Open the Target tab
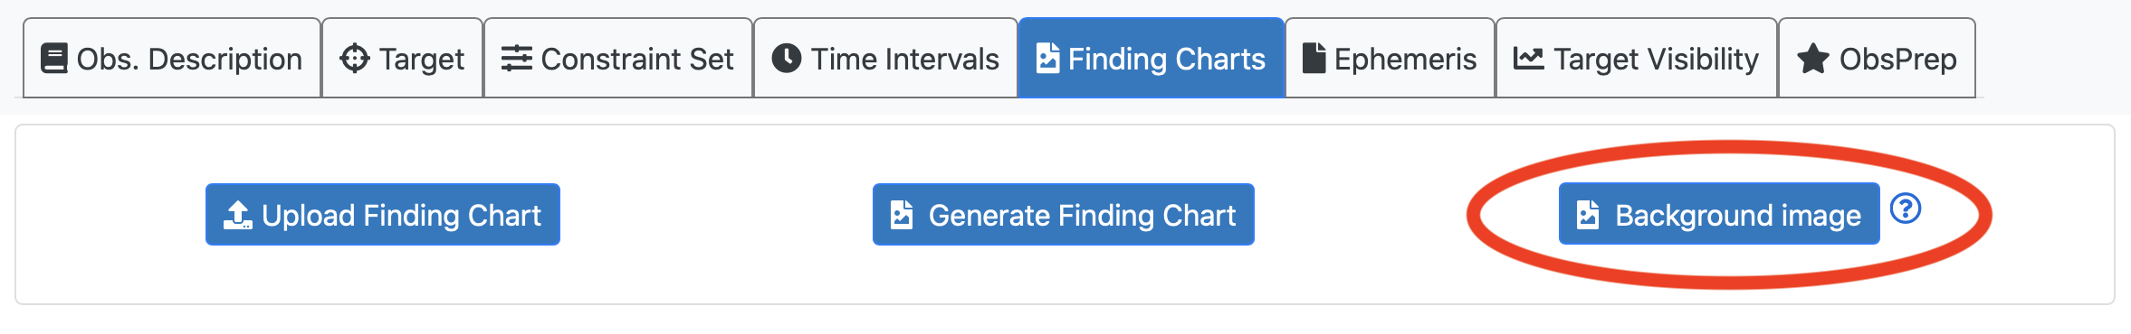This screenshot has height=334, width=2131. point(402,58)
